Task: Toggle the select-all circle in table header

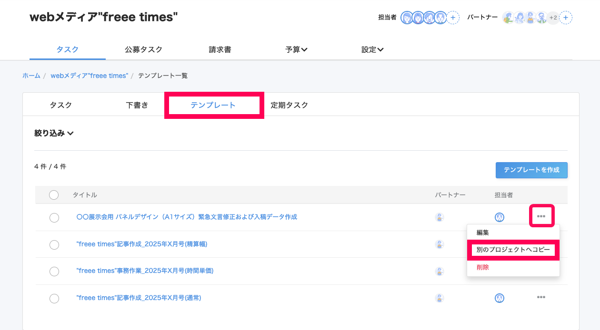Action: click(54, 195)
